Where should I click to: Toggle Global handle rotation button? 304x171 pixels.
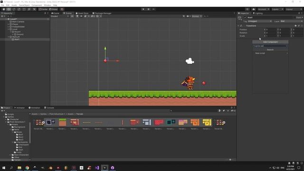coord(53,9)
